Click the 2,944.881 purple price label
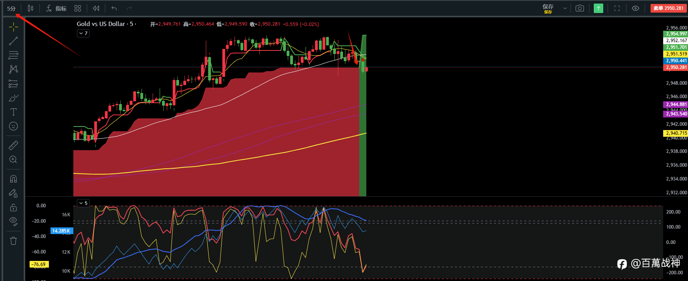The height and width of the screenshot is (281, 688). pos(675,104)
